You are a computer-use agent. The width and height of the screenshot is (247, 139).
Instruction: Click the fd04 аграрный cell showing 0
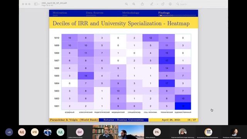click(x=69, y=83)
